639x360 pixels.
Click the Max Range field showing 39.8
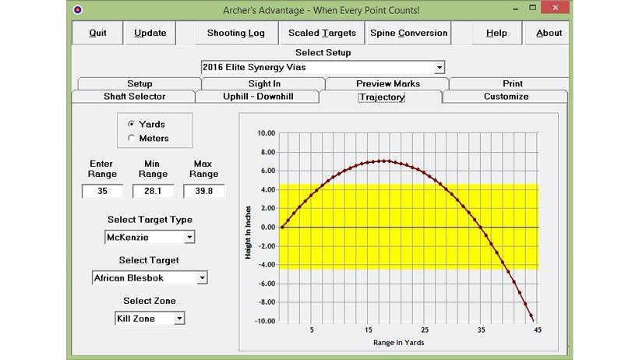pyautogui.click(x=203, y=191)
